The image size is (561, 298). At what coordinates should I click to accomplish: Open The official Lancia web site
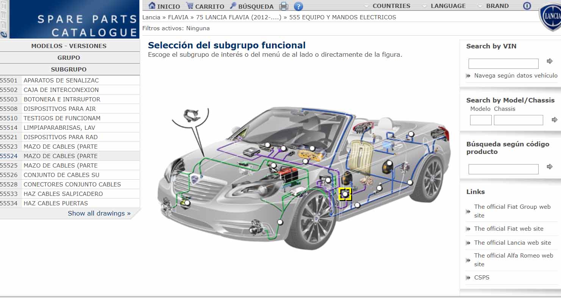[513, 242]
